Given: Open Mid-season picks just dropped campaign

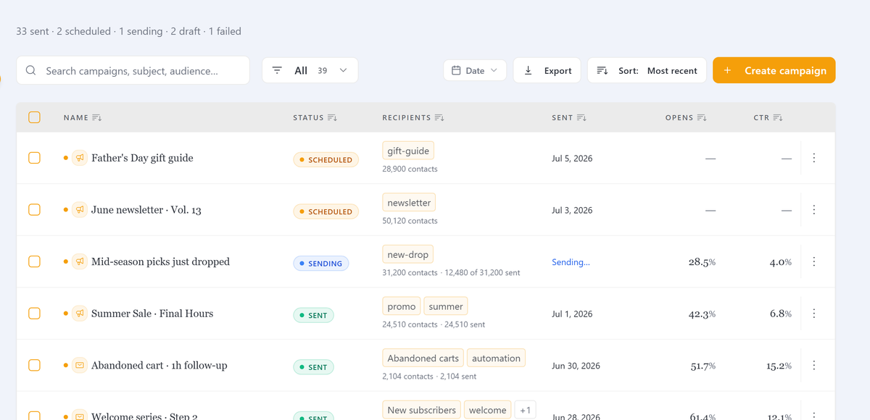Looking at the screenshot, I should pyautogui.click(x=160, y=262).
